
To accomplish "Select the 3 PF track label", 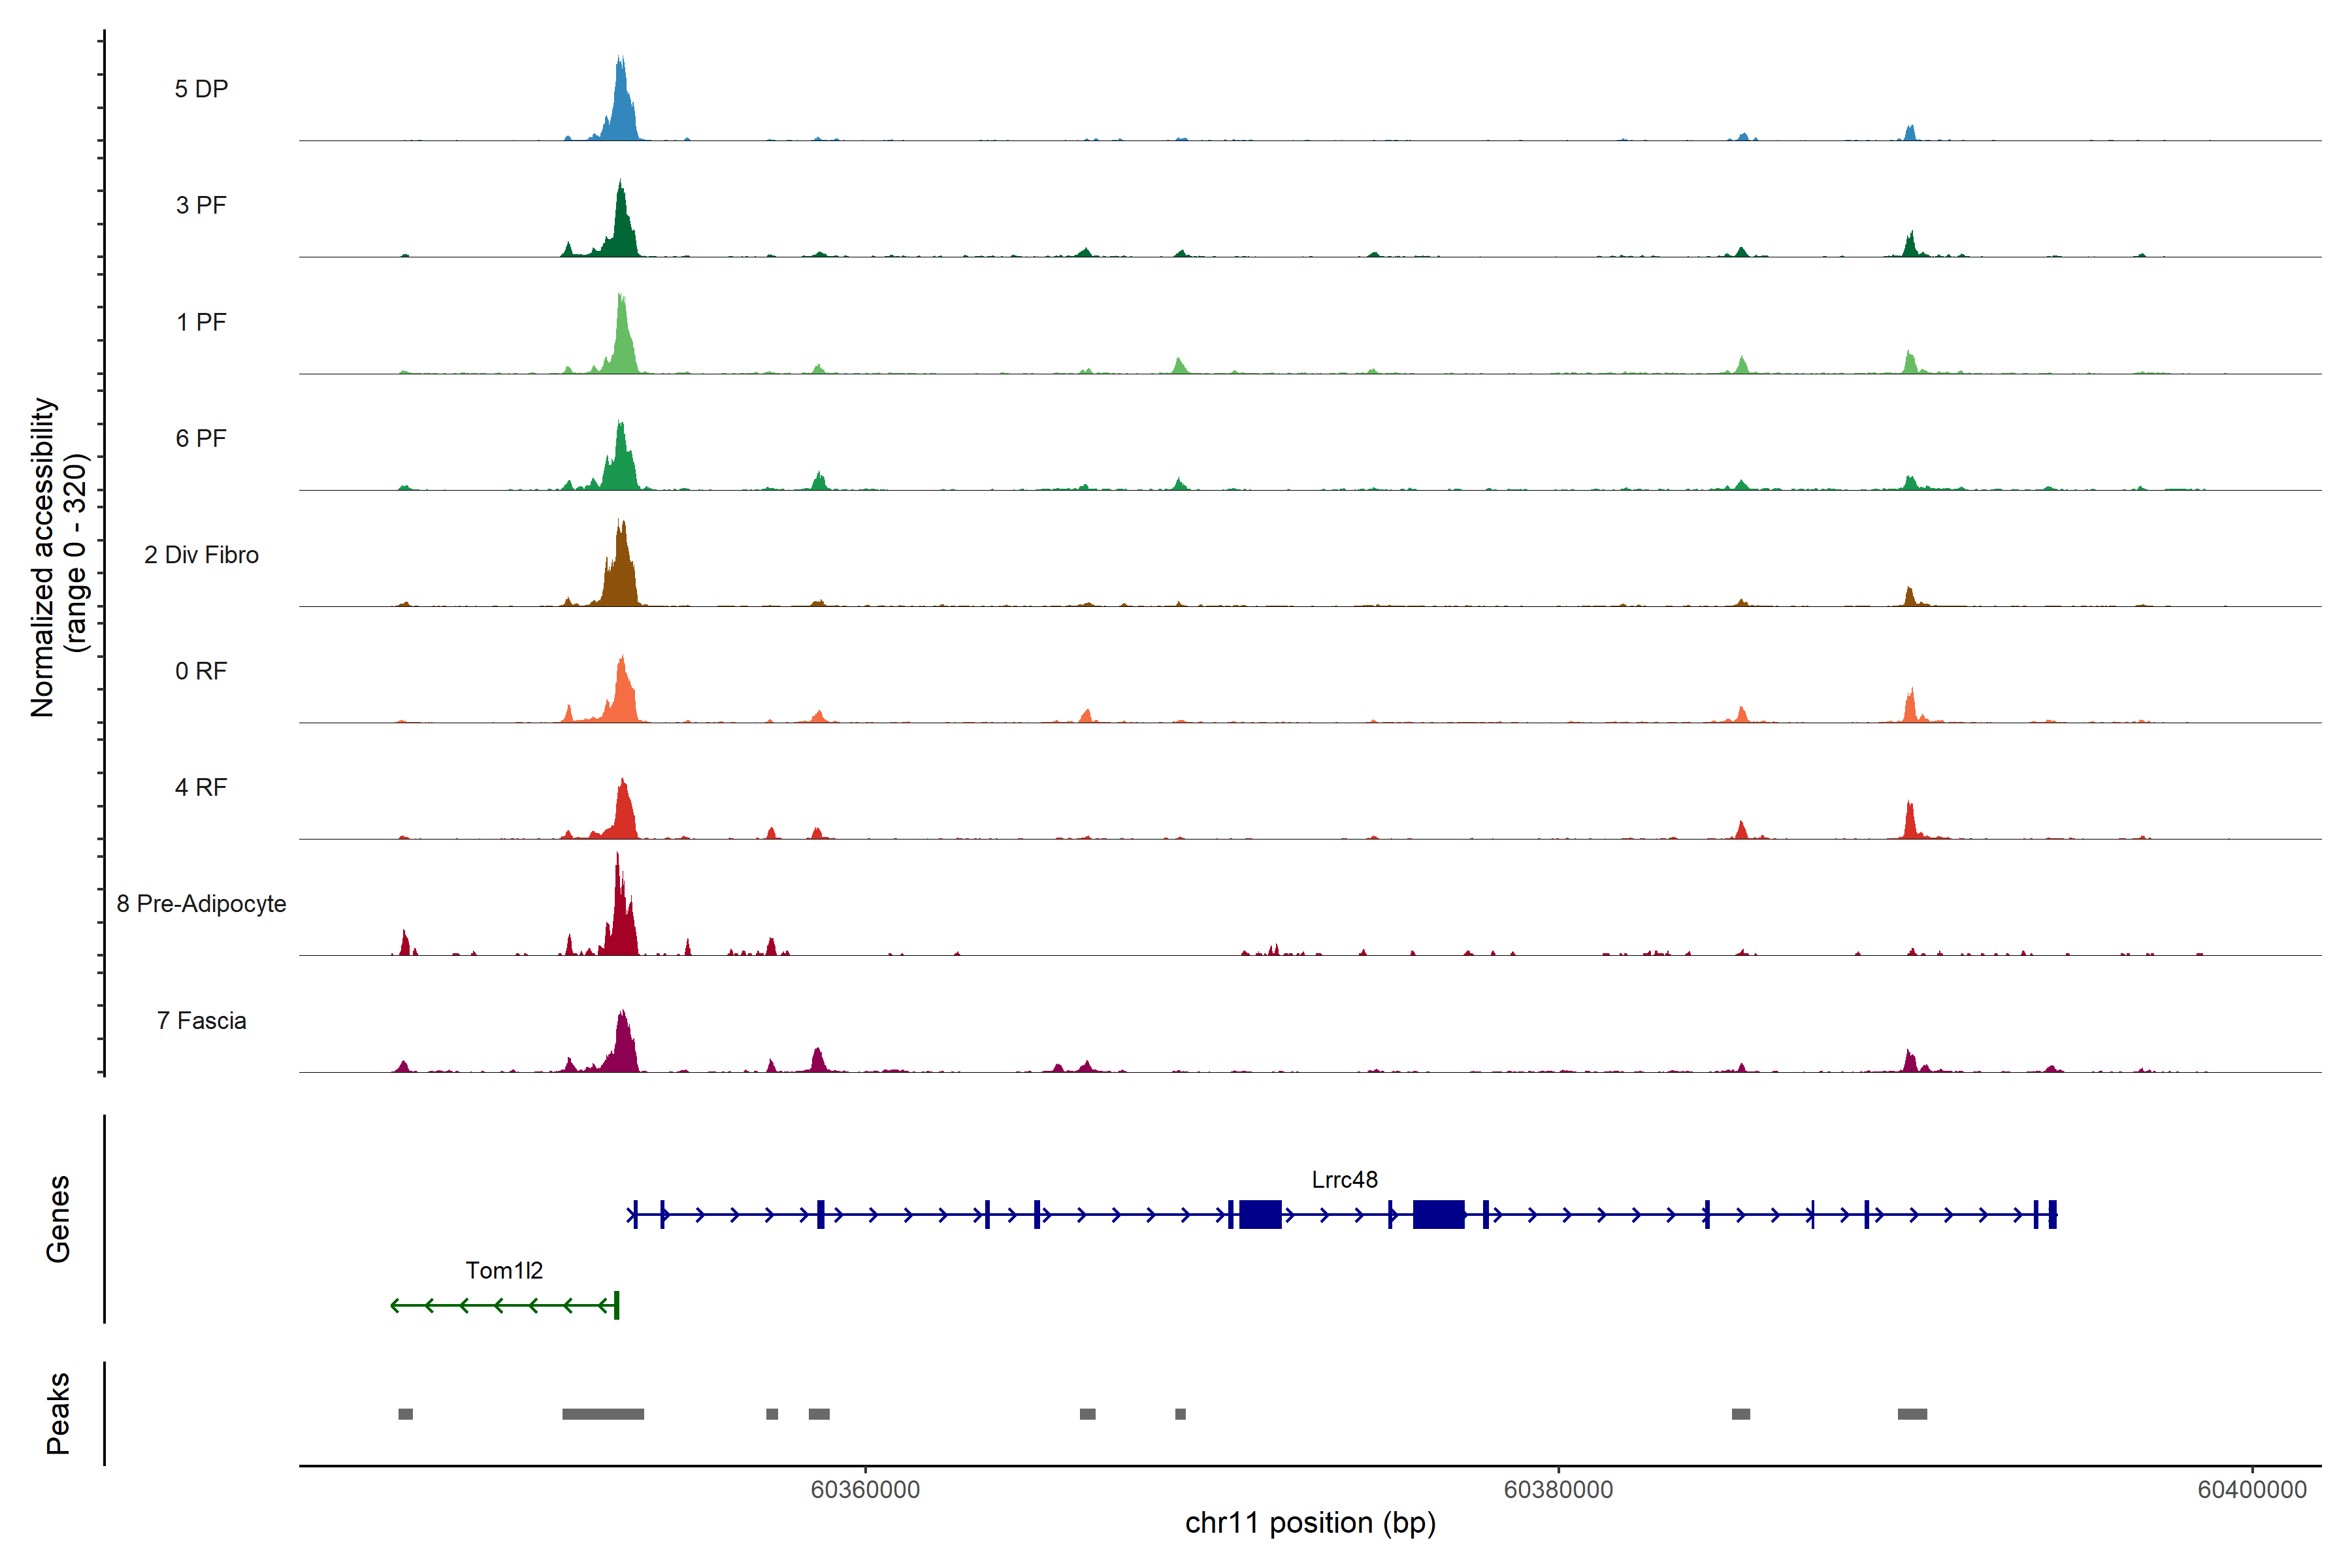I will tap(201, 205).
